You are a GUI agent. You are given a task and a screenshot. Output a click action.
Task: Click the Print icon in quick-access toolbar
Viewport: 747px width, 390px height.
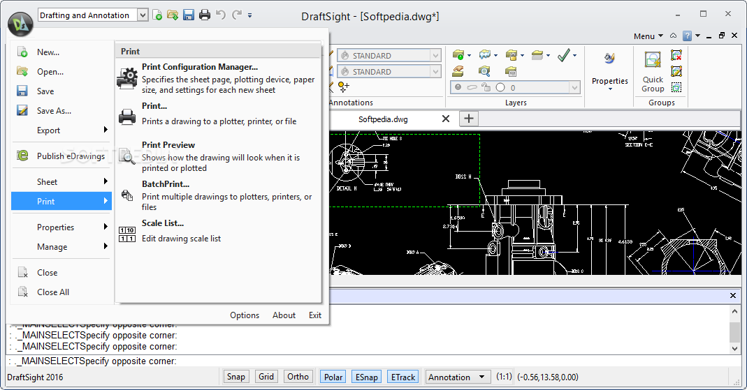[x=204, y=15]
